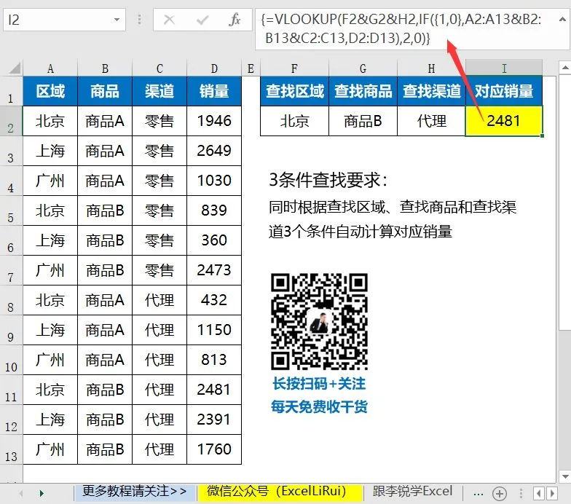Select row 13 header

coord(11,449)
